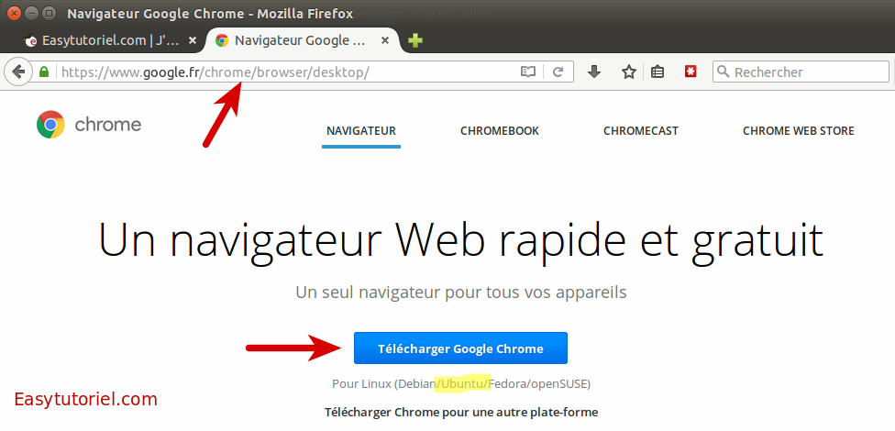Click the Chrome logo on the page
This screenshot has height=431, width=895.
[50, 125]
